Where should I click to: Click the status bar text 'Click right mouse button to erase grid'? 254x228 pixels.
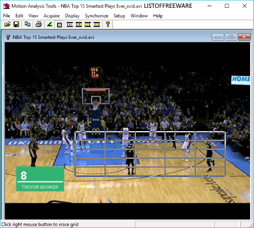point(40,225)
